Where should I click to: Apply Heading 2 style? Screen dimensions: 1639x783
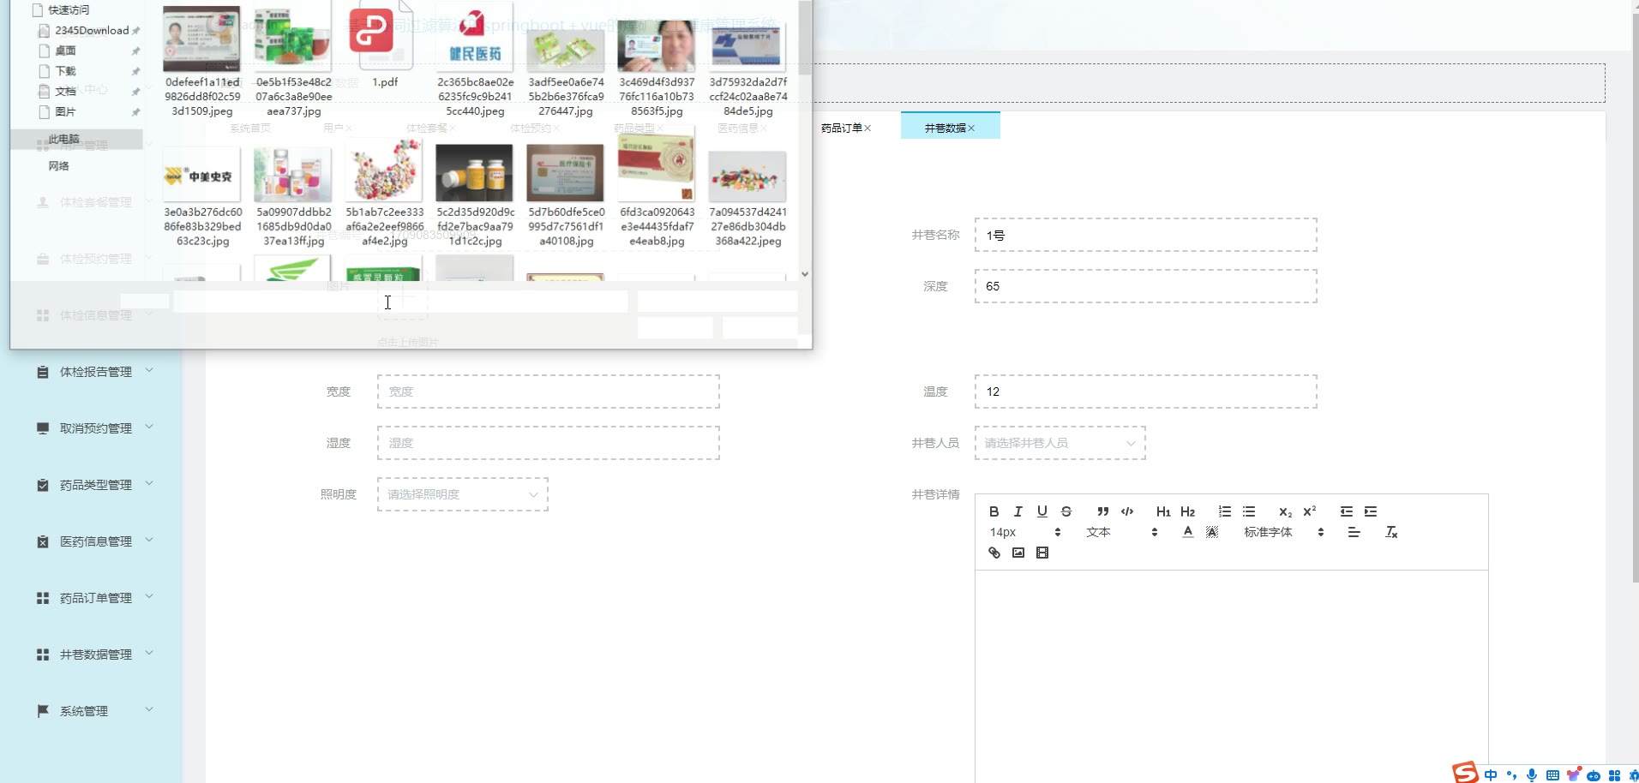(x=1187, y=511)
